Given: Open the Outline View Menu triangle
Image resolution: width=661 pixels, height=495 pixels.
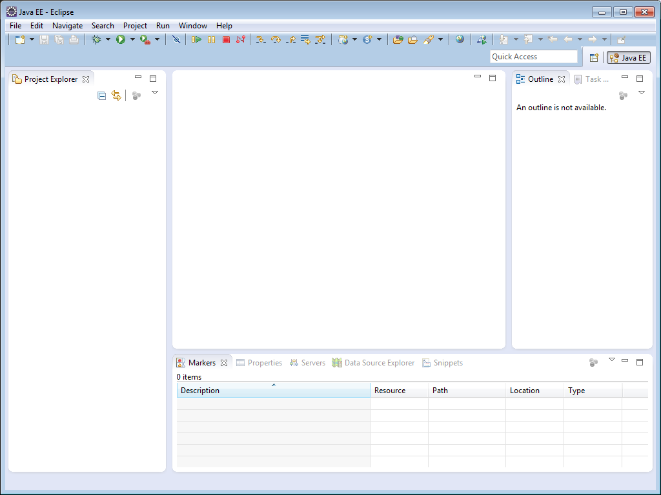Looking at the screenshot, I should [642, 93].
